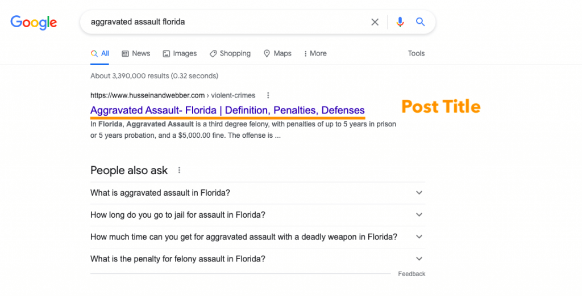582x296 pixels.
Task: Open the News tab
Action: coord(136,53)
